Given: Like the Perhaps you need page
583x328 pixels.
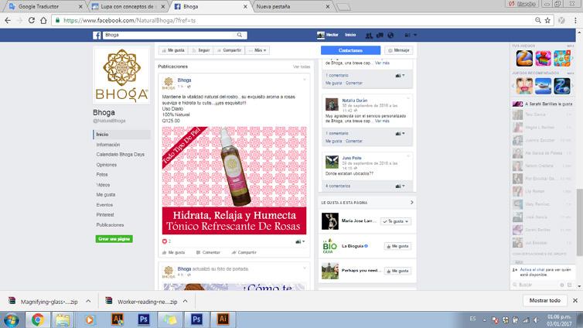Looking at the screenshot, I should (x=397, y=271).
